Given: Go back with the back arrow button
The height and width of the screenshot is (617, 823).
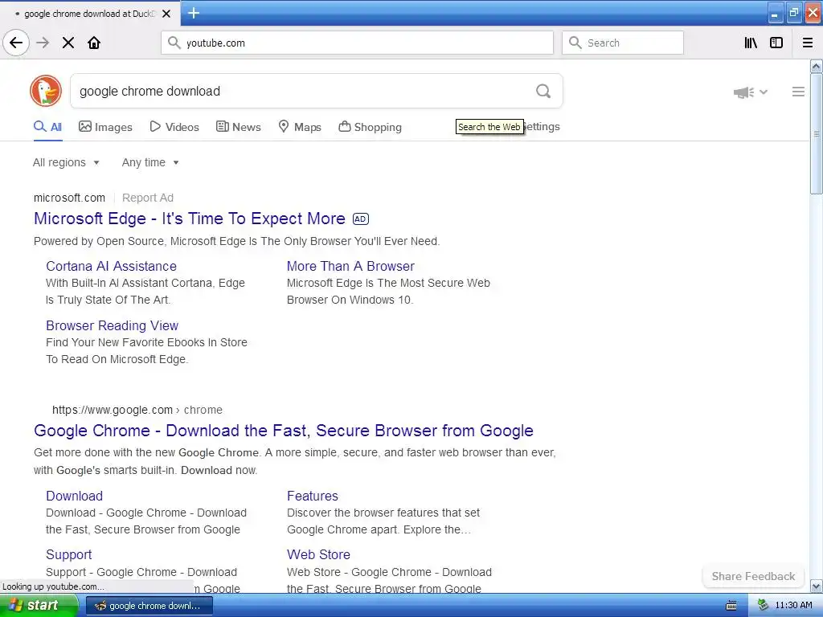Looking at the screenshot, I should pos(16,43).
